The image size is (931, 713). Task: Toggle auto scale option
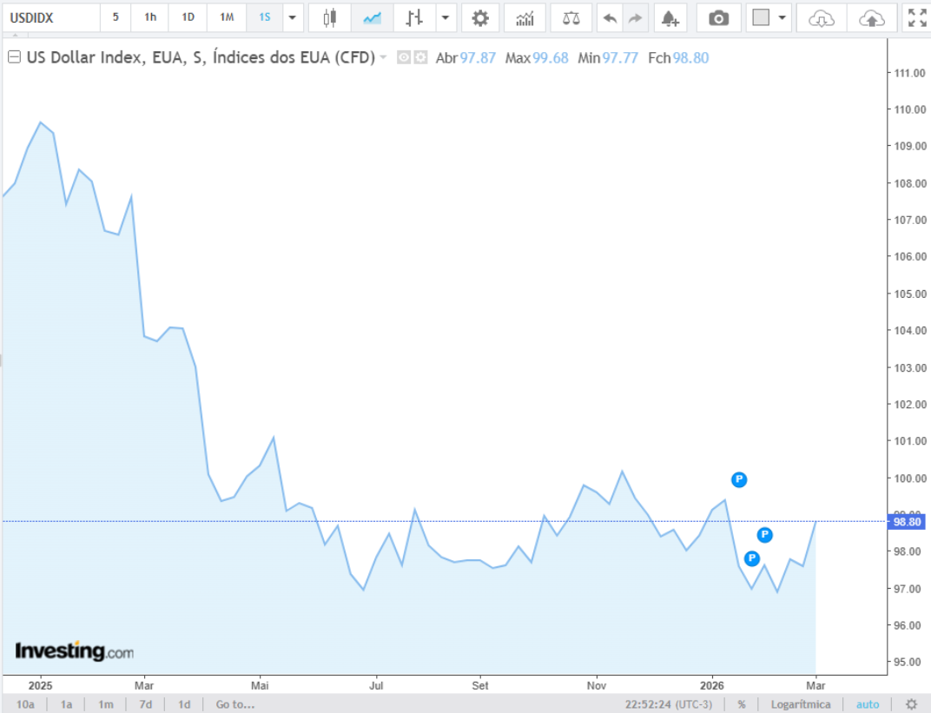[868, 704]
